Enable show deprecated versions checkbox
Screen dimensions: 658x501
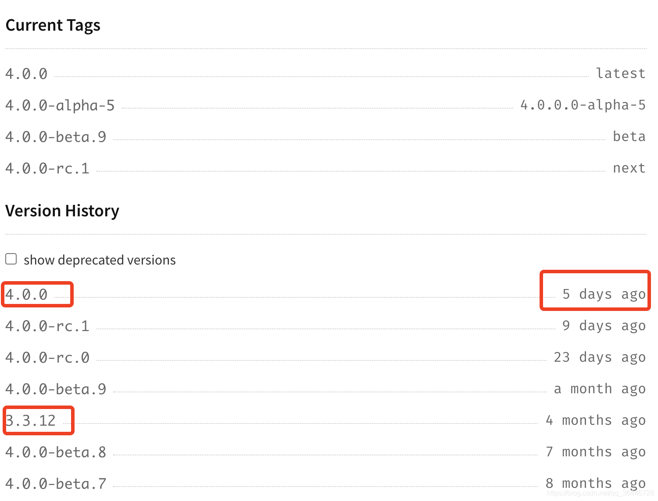click(x=11, y=259)
